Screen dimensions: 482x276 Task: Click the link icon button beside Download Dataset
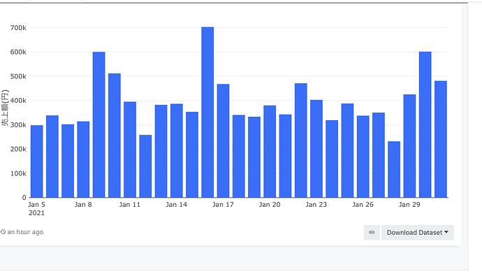point(372,233)
